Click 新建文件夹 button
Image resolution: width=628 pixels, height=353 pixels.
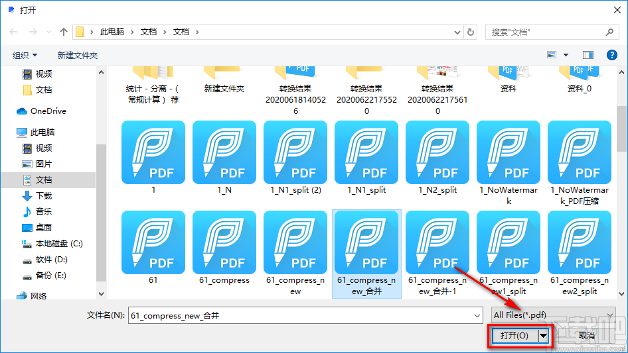tap(77, 55)
